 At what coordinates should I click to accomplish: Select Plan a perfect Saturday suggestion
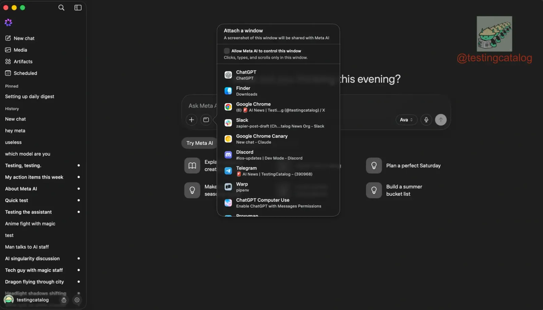404,166
